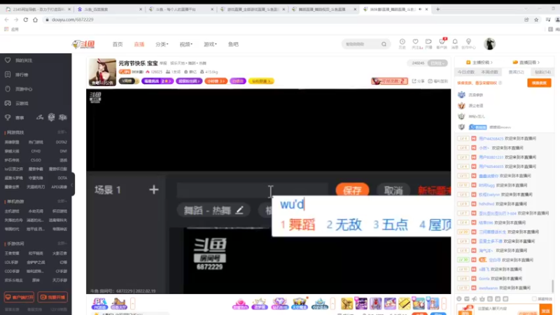Open the client download icon with red badge
This screenshot has width=560, height=315.
pyautogui.click(x=442, y=43)
